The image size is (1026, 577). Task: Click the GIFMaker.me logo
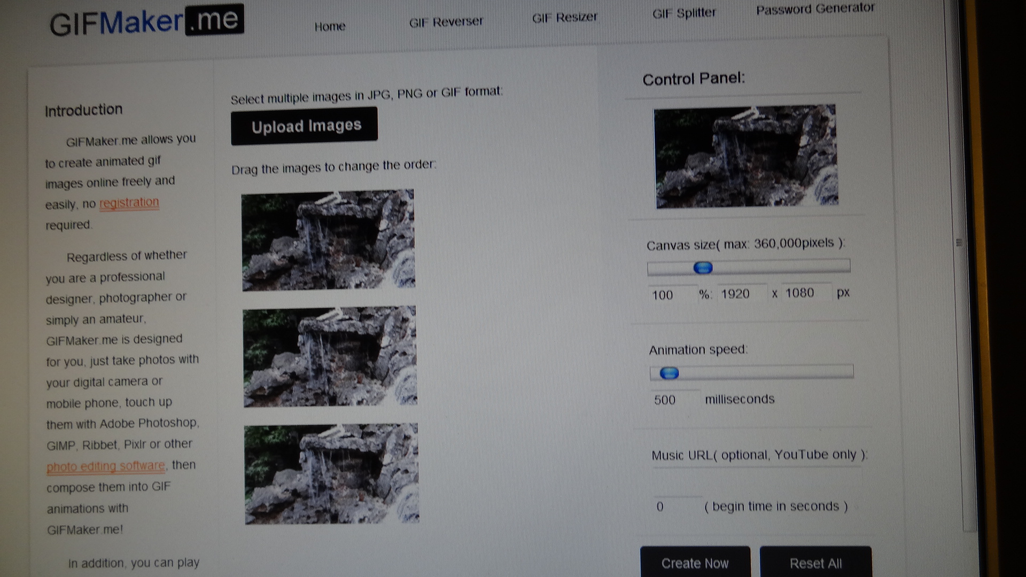146,21
